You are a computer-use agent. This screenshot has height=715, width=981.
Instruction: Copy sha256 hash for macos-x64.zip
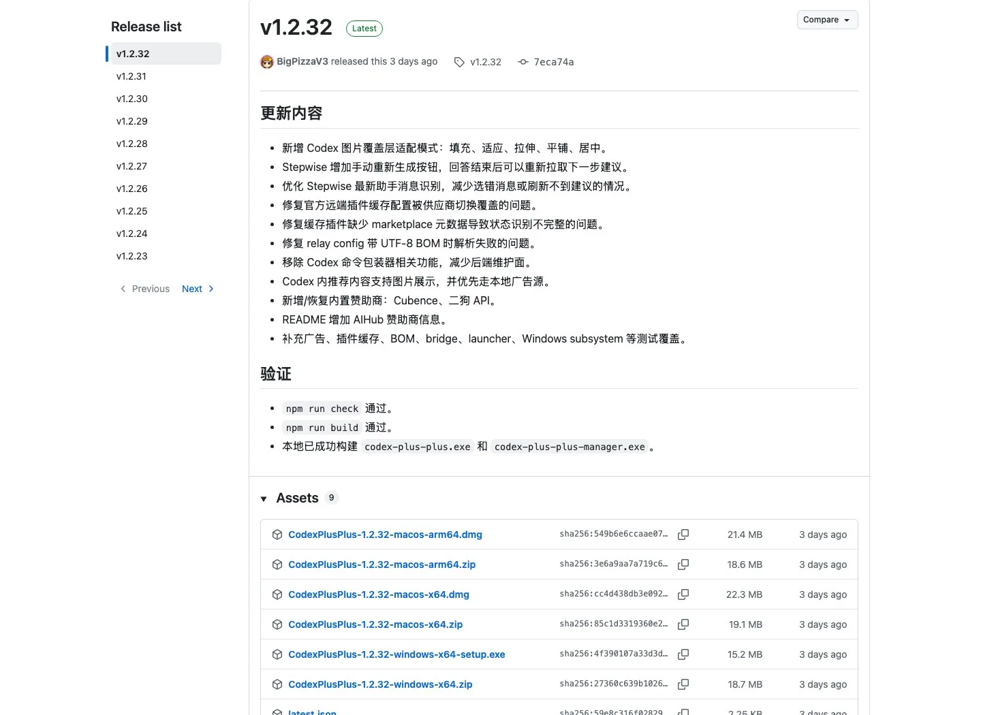[683, 624]
